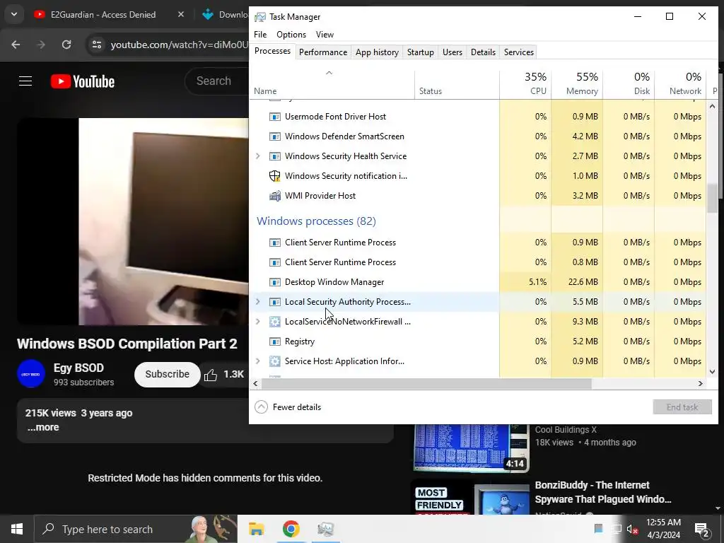724x543 pixels.
Task: Close the E2Guardian - Access Denied tab
Action: click(181, 14)
